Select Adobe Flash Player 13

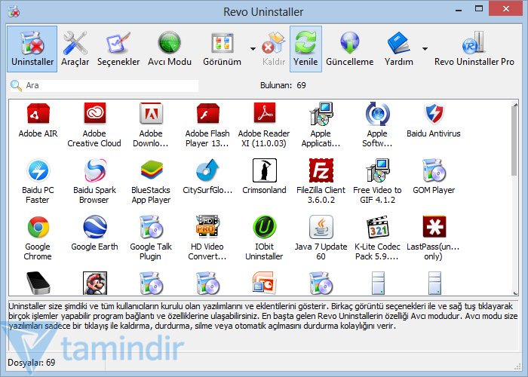[x=207, y=125]
